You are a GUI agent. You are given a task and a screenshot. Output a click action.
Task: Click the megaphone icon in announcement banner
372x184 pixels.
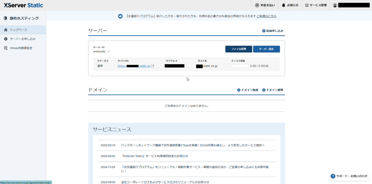click(x=120, y=16)
